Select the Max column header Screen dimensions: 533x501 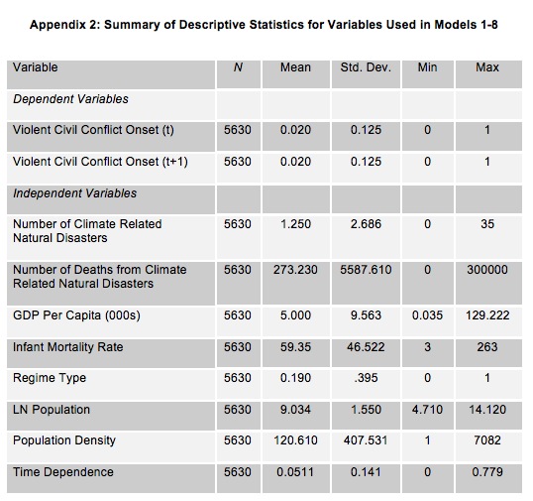coord(487,67)
